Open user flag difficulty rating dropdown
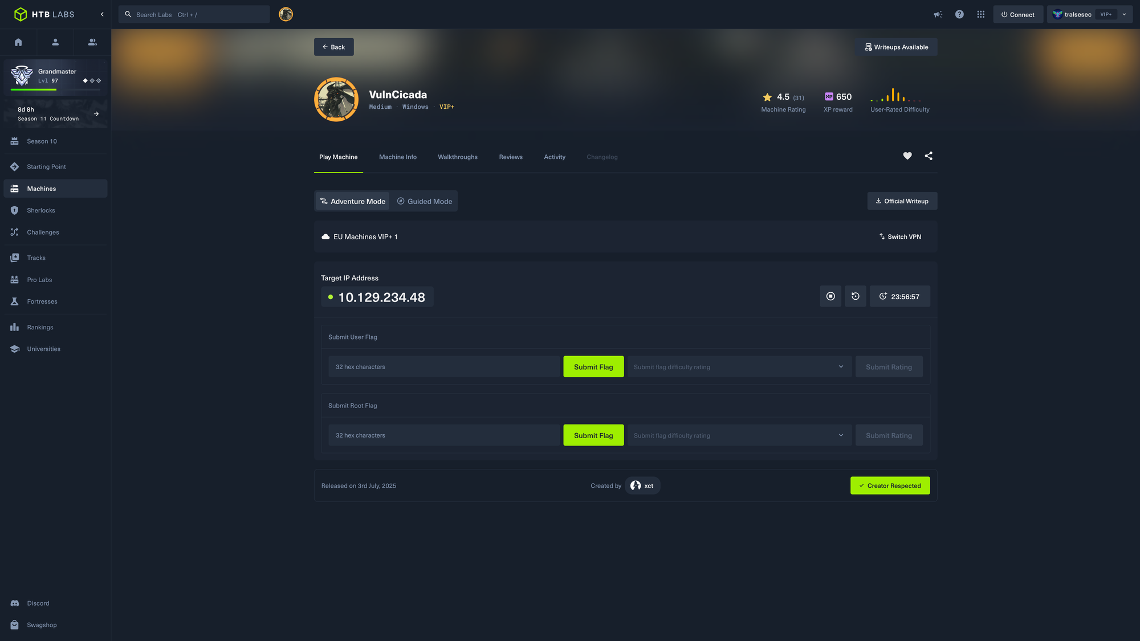 pyautogui.click(x=739, y=366)
